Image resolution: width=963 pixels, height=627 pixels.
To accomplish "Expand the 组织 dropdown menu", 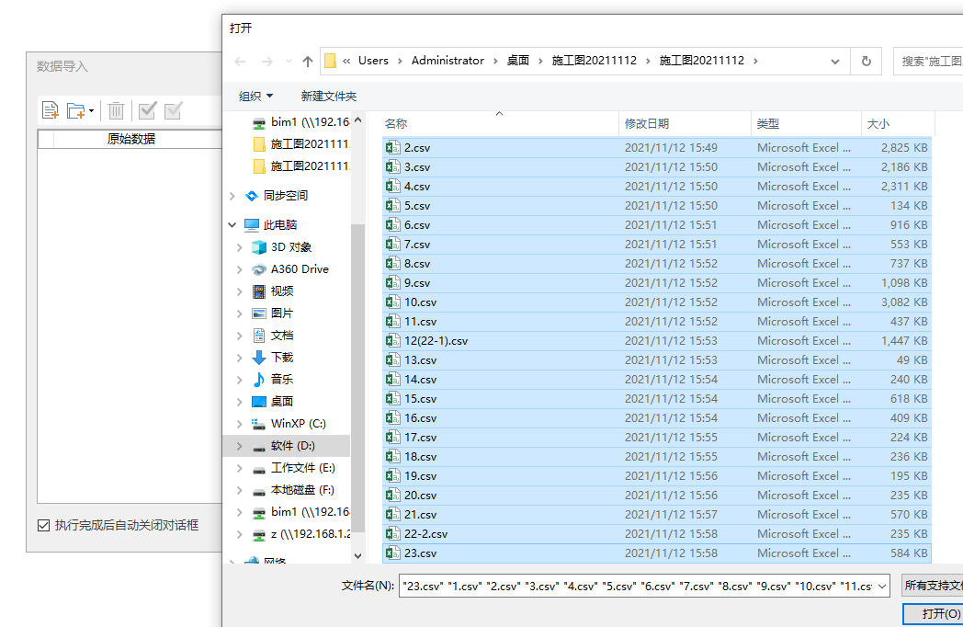I will coord(255,96).
